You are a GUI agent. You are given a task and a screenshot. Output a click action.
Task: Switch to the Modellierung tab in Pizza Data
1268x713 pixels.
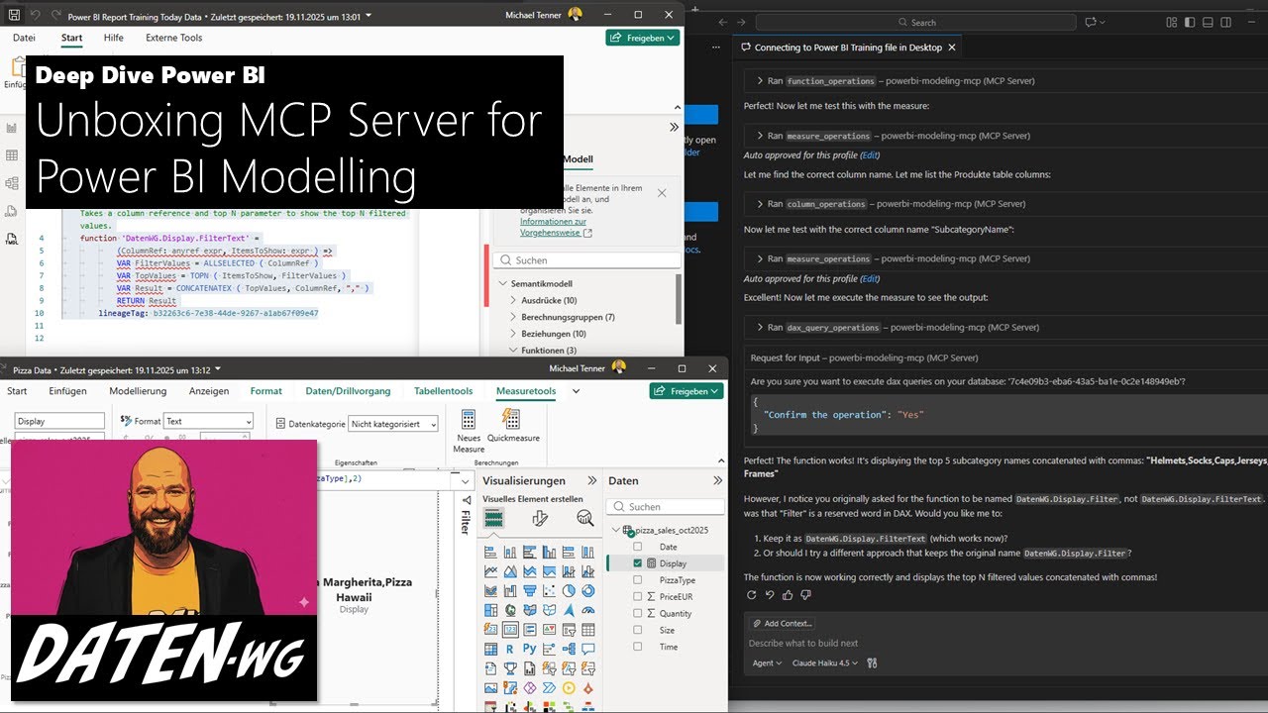point(138,391)
